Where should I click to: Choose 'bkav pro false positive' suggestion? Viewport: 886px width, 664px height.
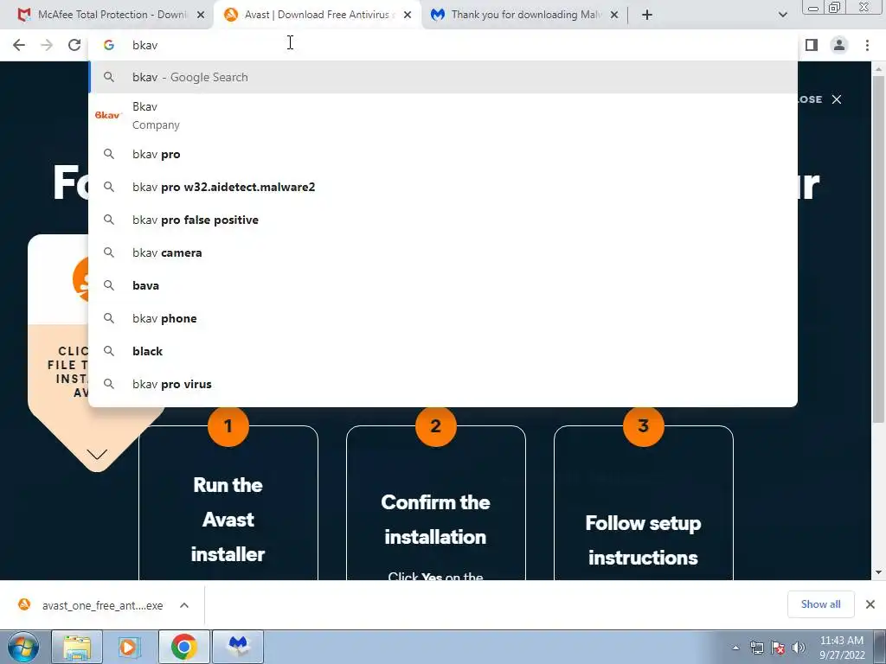point(443,220)
